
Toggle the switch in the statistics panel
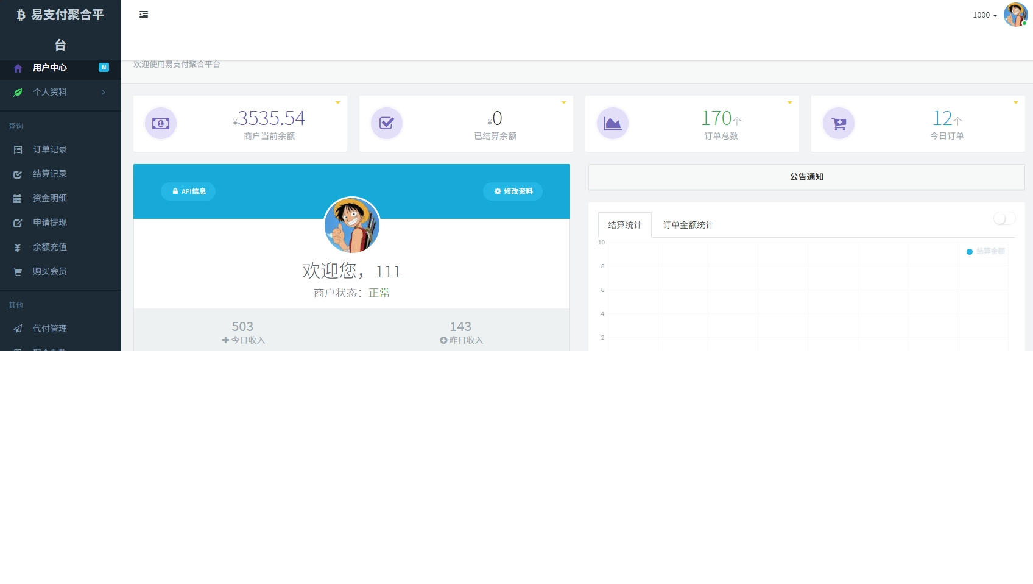point(1004,218)
